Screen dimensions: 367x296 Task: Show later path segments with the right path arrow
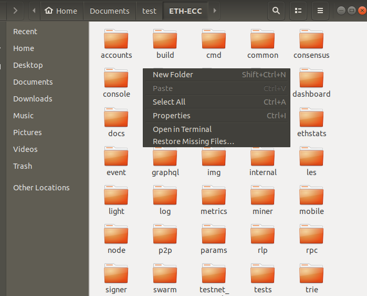[215, 11]
